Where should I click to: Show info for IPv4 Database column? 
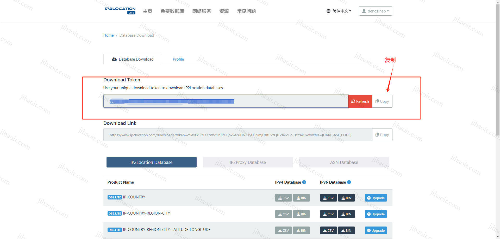pyautogui.click(x=304, y=182)
